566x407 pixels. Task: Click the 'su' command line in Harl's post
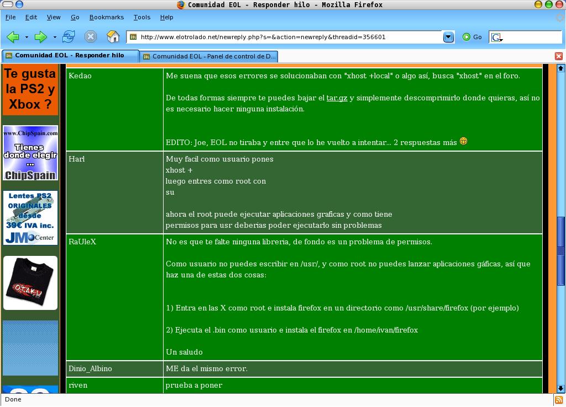tap(170, 192)
